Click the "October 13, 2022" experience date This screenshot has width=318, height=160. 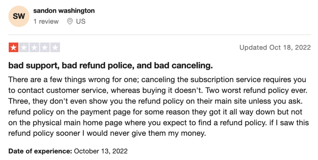click(101, 151)
